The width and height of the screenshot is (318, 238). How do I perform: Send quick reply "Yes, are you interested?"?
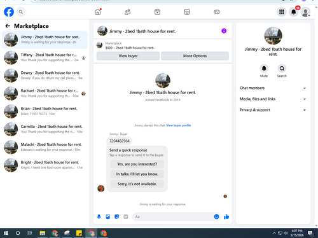click(137, 164)
